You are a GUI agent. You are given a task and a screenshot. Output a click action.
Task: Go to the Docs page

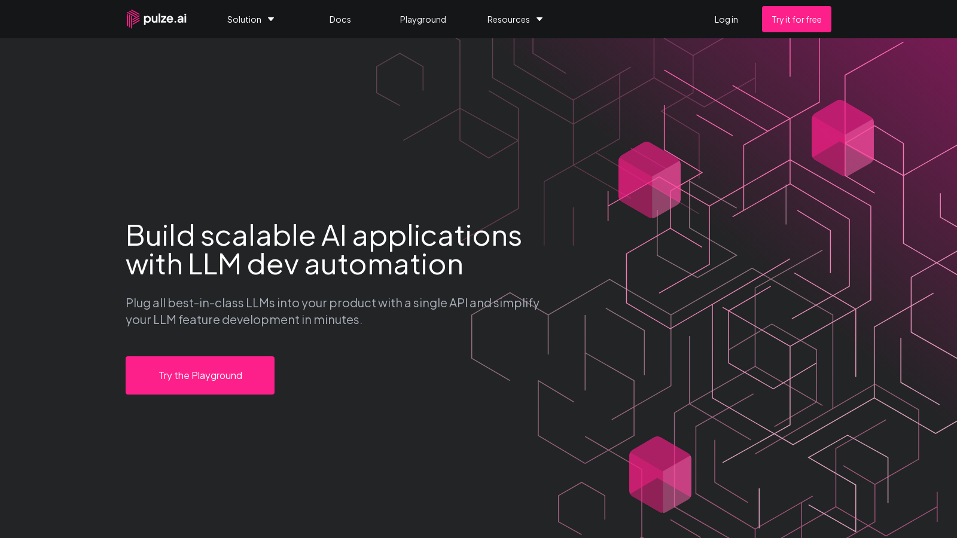(x=340, y=20)
